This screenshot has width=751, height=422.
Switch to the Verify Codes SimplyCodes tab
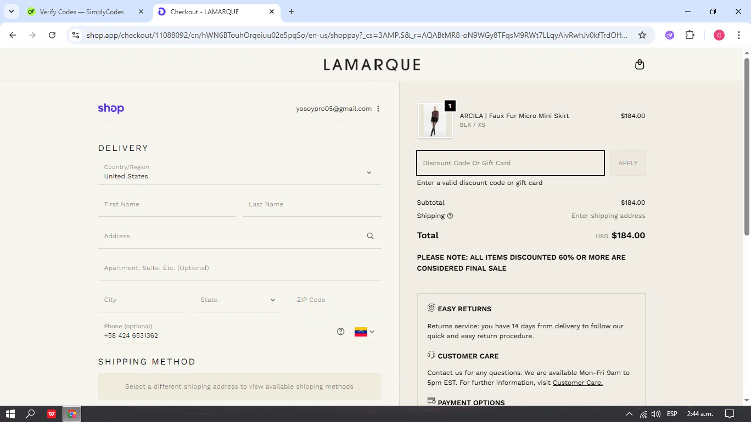(x=82, y=12)
